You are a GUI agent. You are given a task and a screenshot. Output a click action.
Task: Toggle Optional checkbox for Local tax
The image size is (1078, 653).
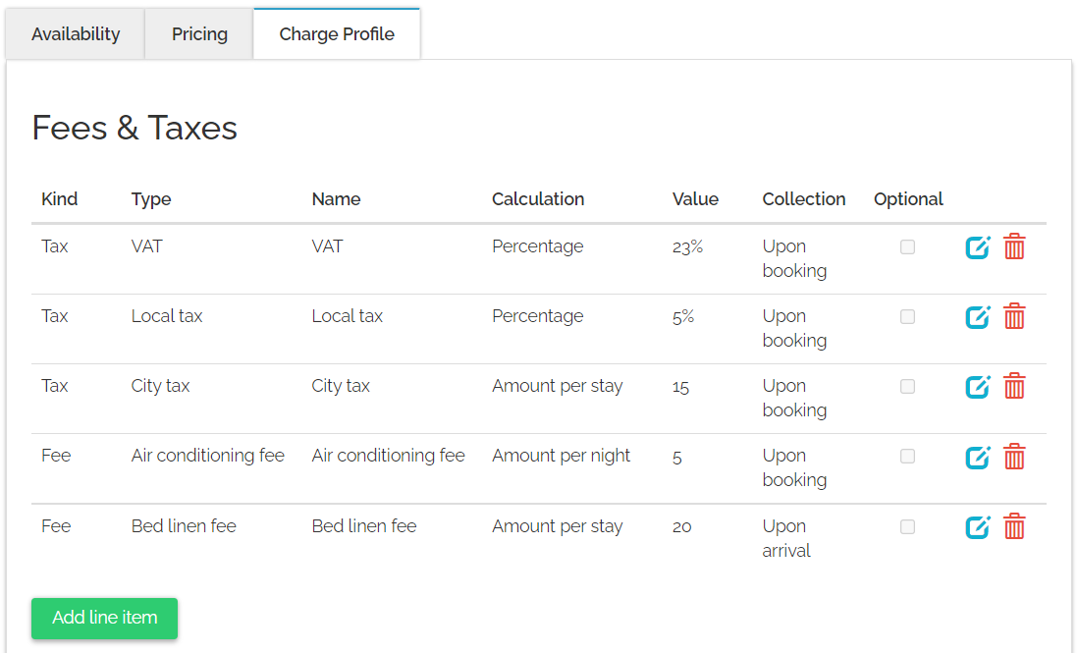[907, 317]
